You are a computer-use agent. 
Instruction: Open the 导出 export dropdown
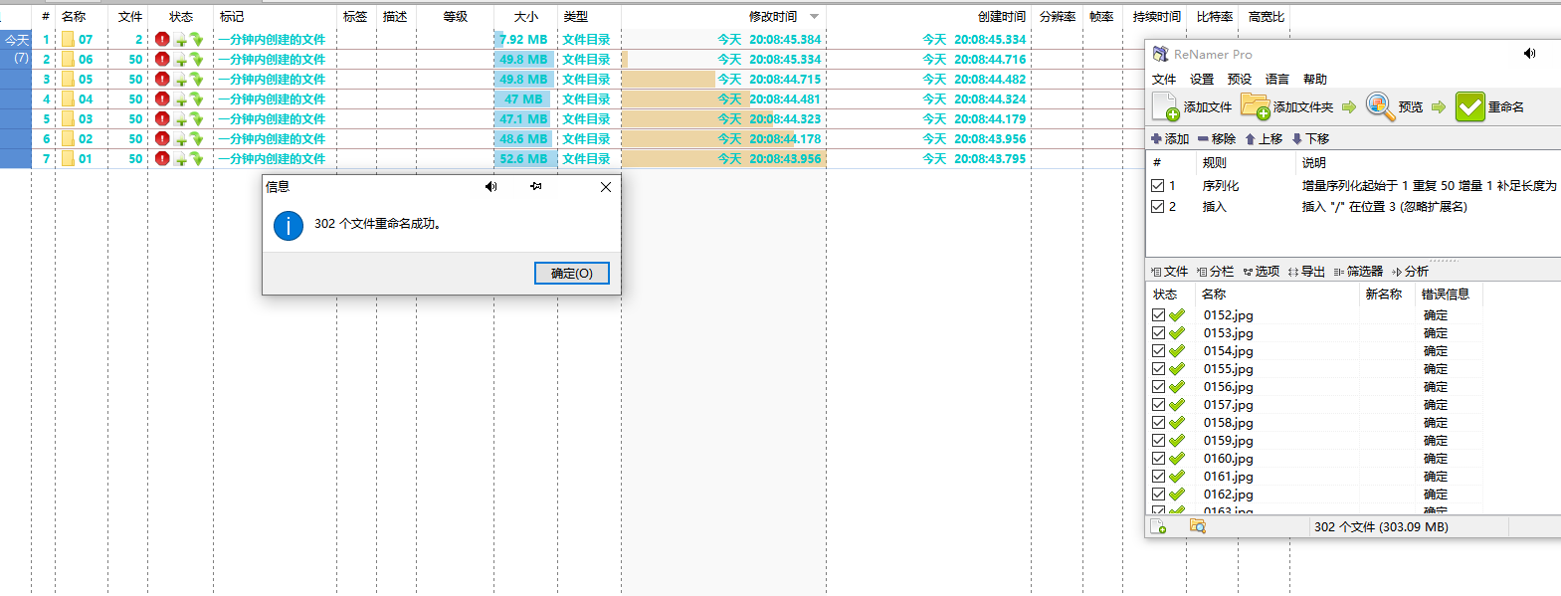point(1305,272)
